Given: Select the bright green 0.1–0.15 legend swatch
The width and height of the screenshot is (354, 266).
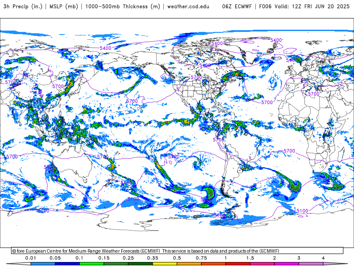Looking at the screenshot, I should 92,264.
